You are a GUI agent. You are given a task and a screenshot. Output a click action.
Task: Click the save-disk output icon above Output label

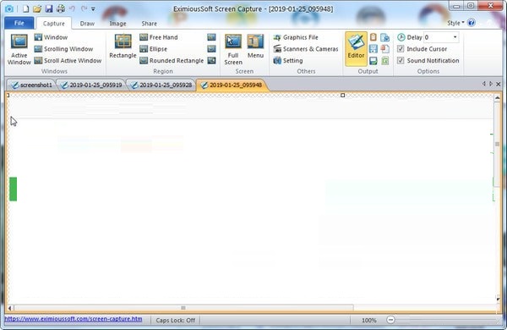373,61
